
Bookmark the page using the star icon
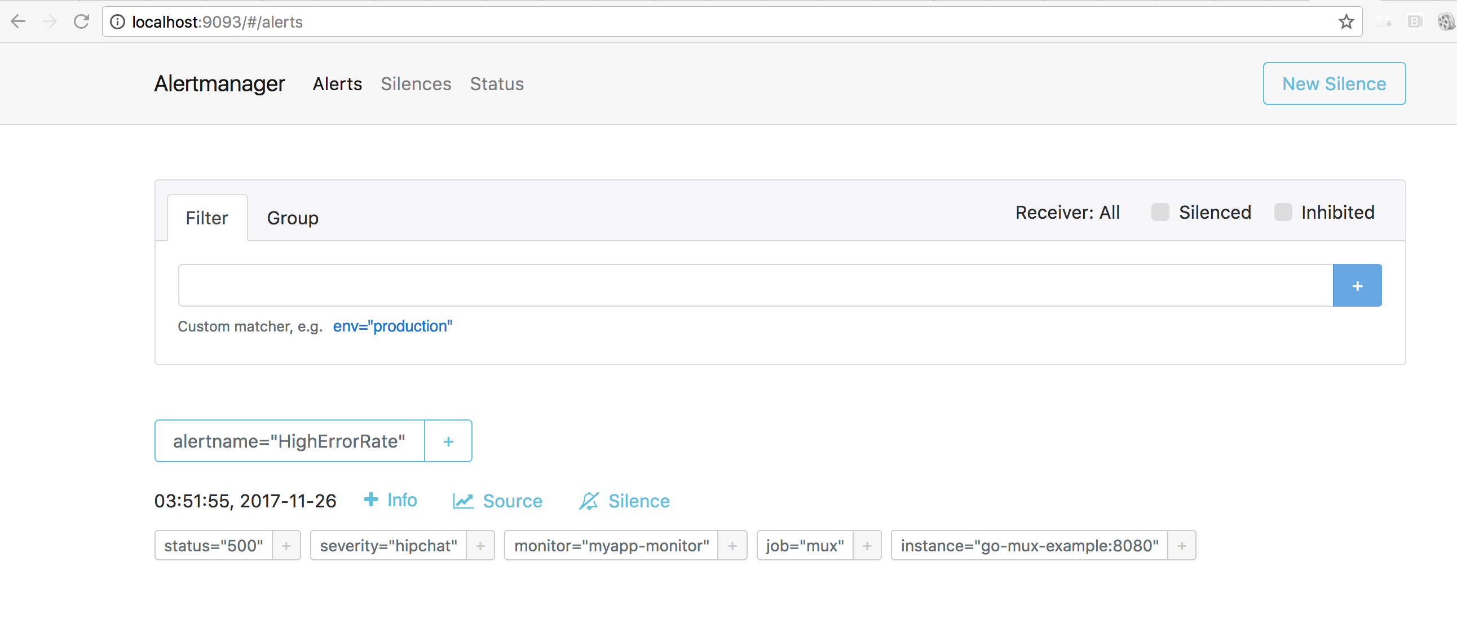[x=1346, y=21]
